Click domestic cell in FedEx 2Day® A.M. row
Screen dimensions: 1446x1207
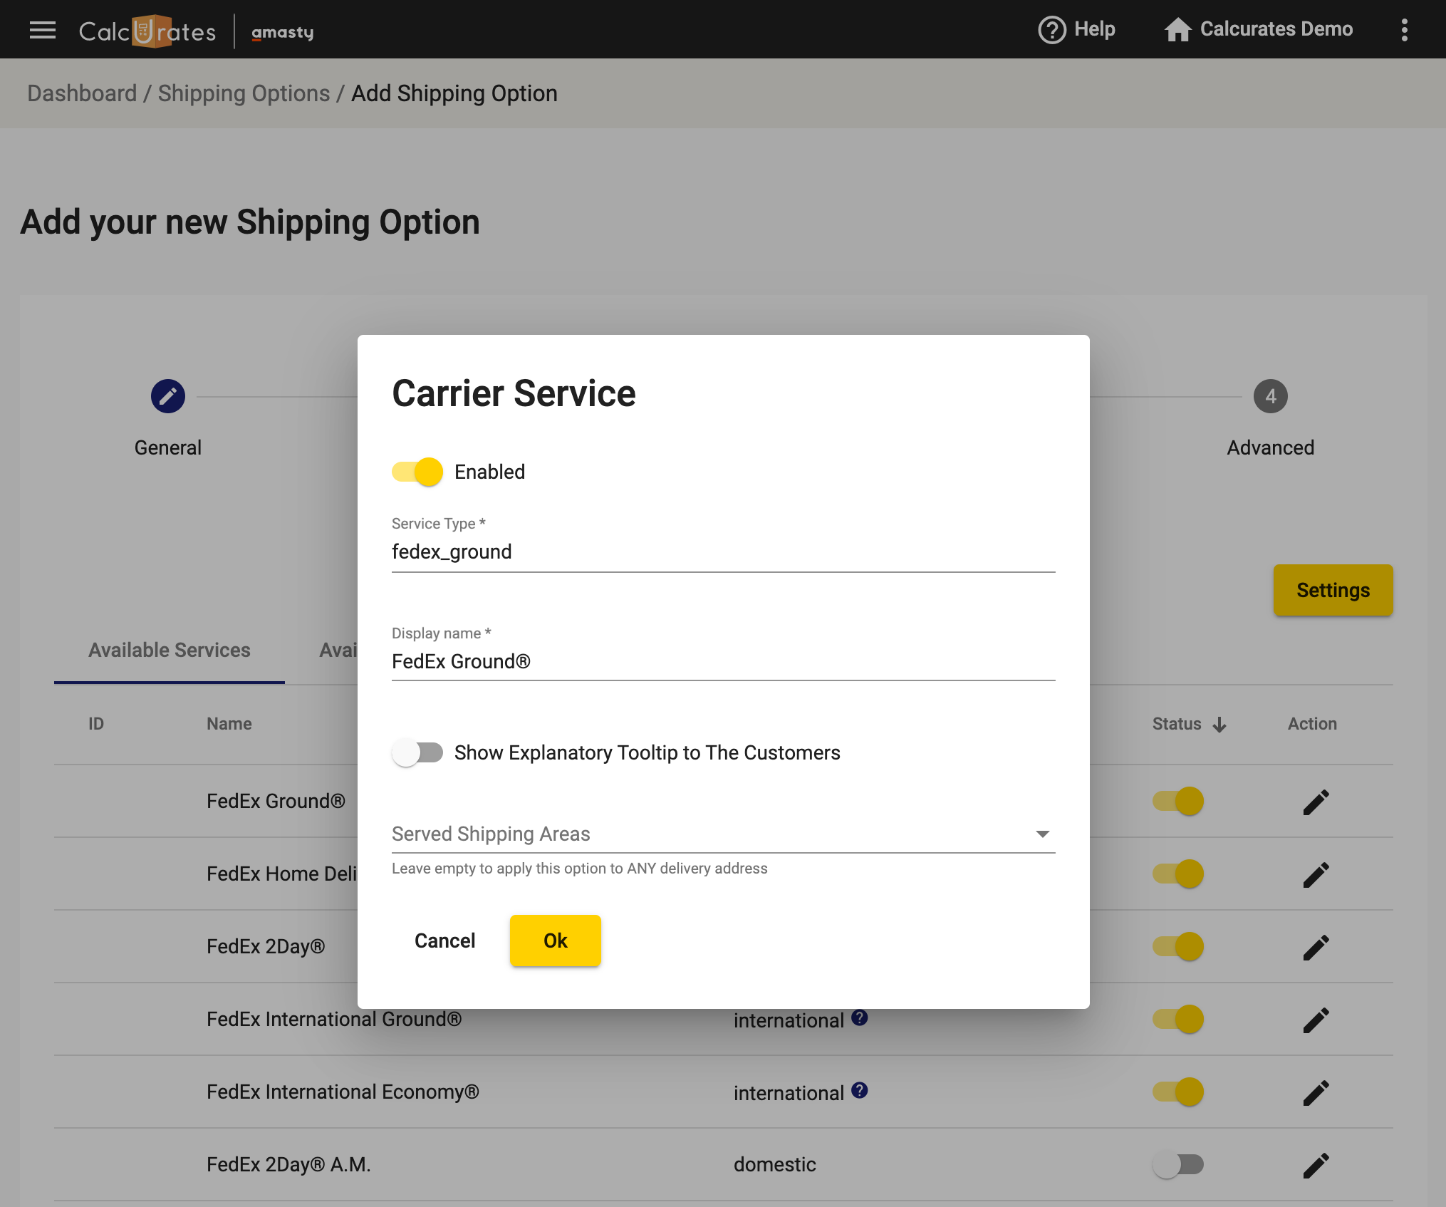[x=775, y=1164]
